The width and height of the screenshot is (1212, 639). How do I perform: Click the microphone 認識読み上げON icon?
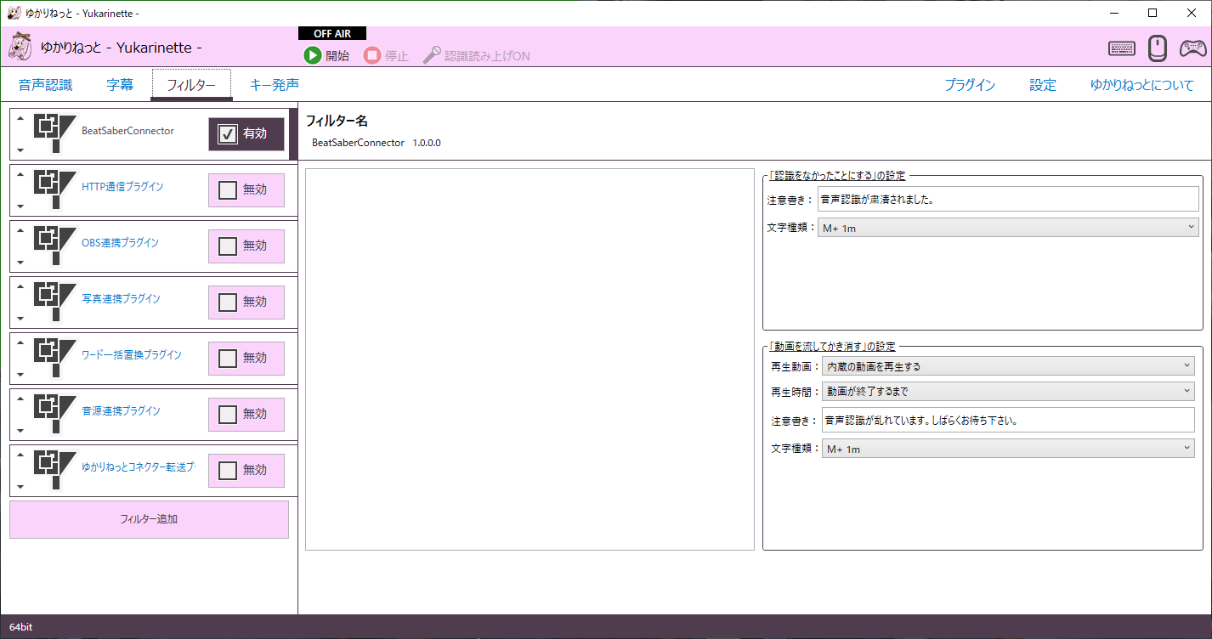(x=432, y=54)
